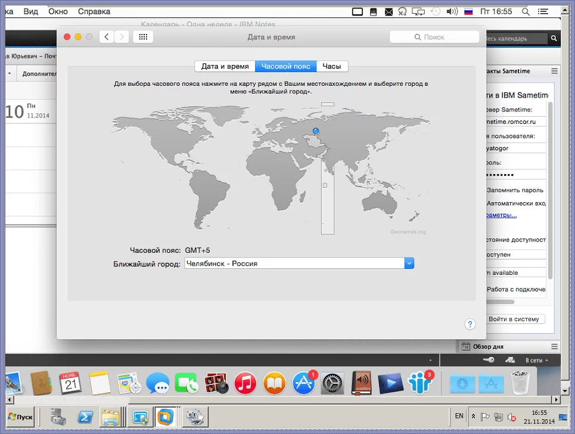Click the blue help question mark button
The height and width of the screenshot is (434, 575).
tap(470, 324)
